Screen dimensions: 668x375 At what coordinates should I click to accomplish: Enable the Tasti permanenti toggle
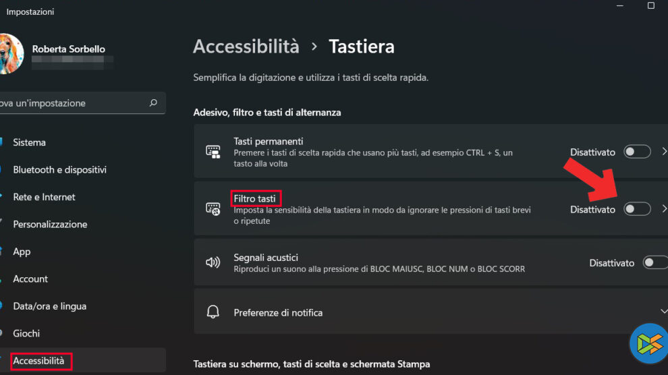click(637, 152)
